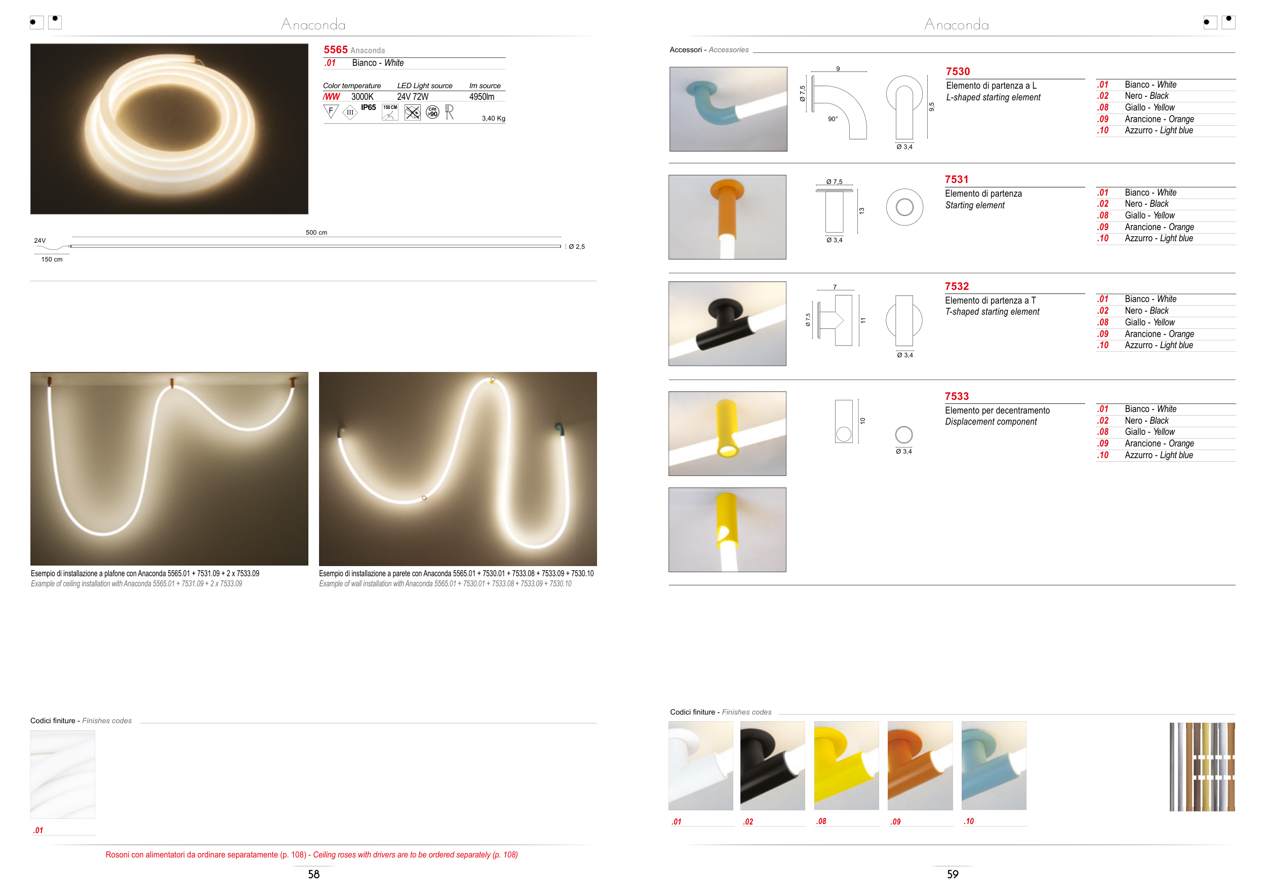Screen dimensions: 1266x896
Task: Select the light blue .10 finish swatch
Action: (994, 765)
